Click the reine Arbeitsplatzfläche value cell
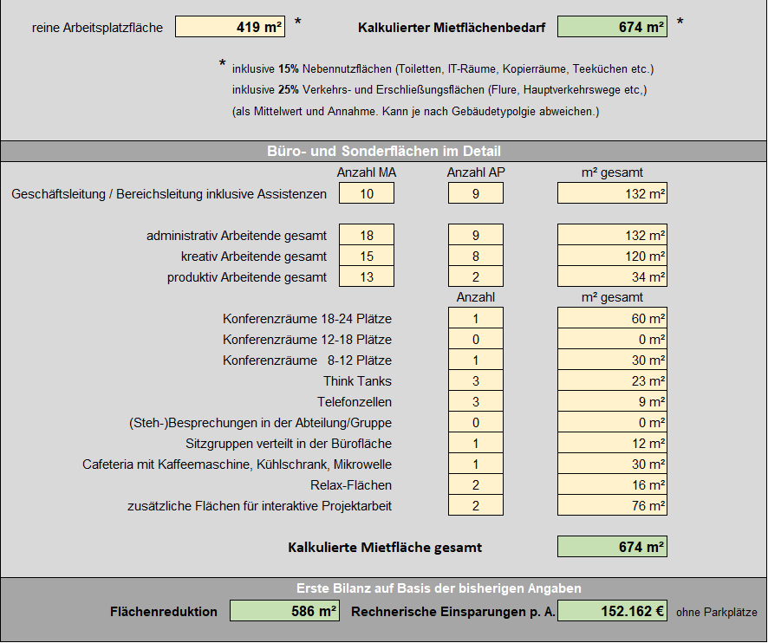This screenshot has width=768, height=643. (x=231, y=27)
